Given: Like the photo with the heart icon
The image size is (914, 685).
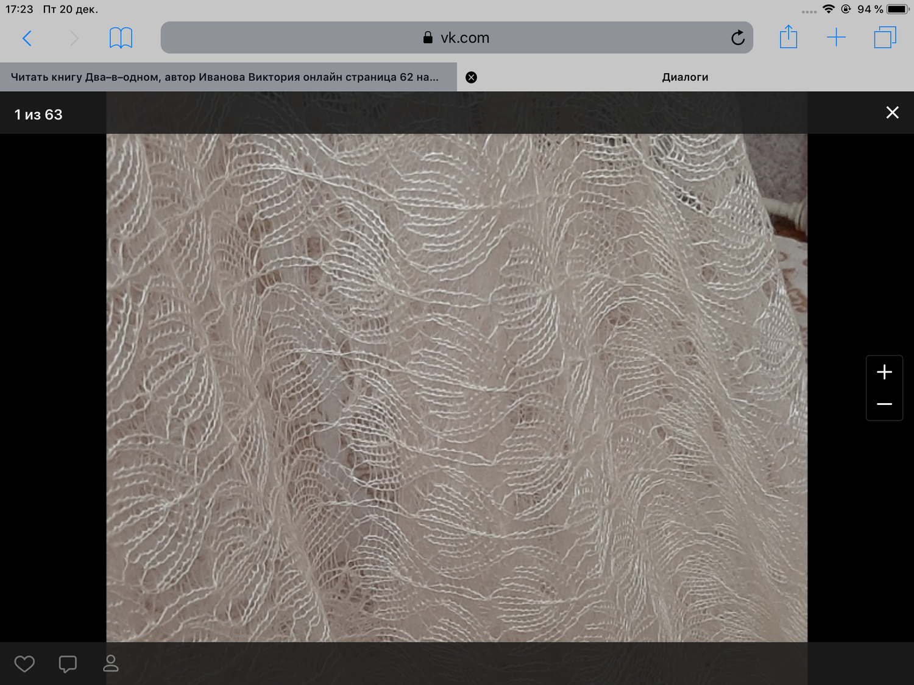Looking at the screenshot, I should (24, 664).
